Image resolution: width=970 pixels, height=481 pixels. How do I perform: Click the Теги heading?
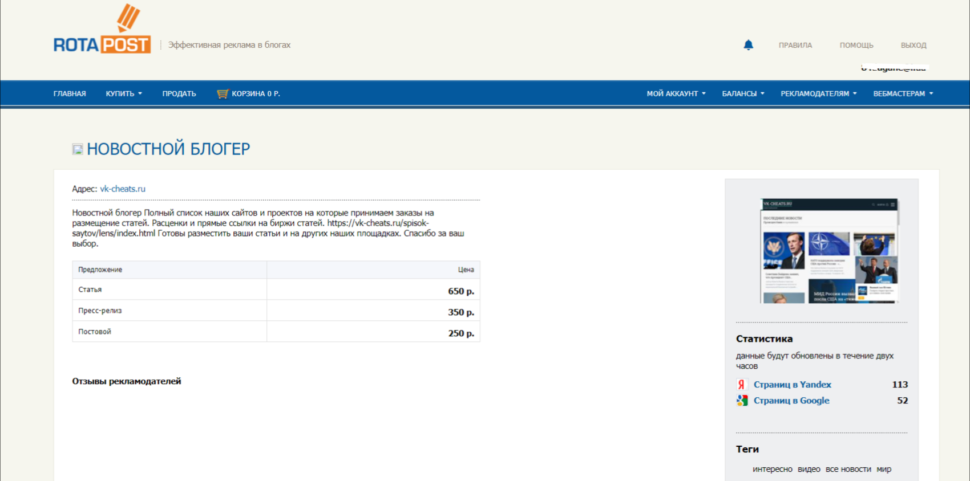coord(747,449)
